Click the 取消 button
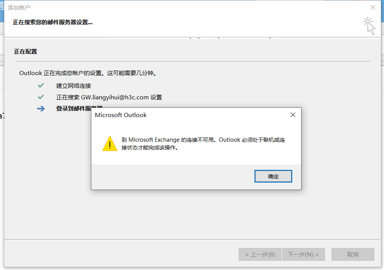This screenshot has width=384, height=270. pos(353,254)
